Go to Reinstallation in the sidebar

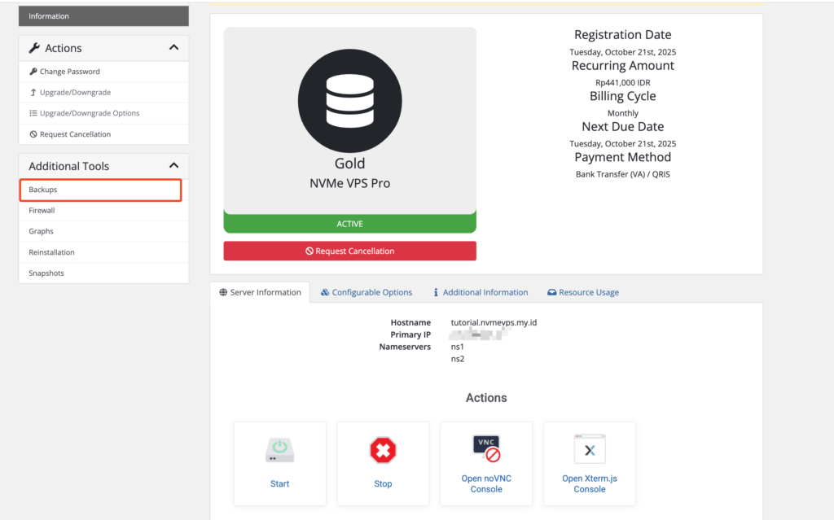point(51,252)
